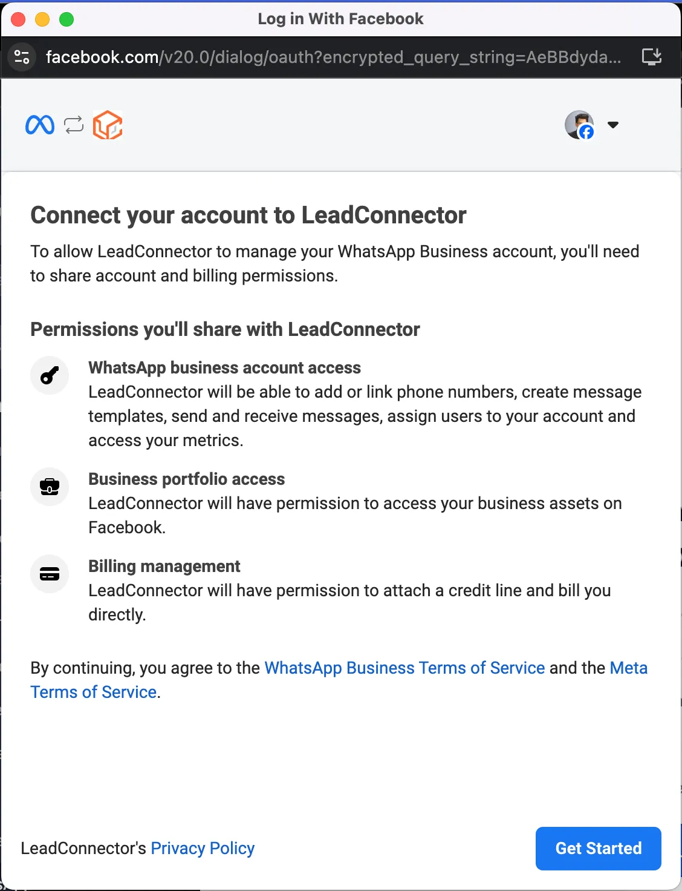The height and width of the screenshot is (891, 682).
Task: Expand the account switcher dropdown arrow
Action: coord(613,125)
